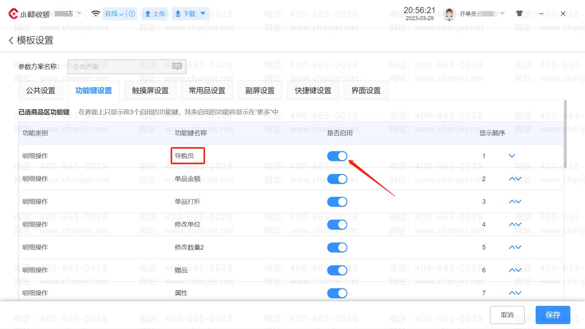This screenshot has height=329, width=585.
Task: Move 赠品 up one position
Action: 512,270
